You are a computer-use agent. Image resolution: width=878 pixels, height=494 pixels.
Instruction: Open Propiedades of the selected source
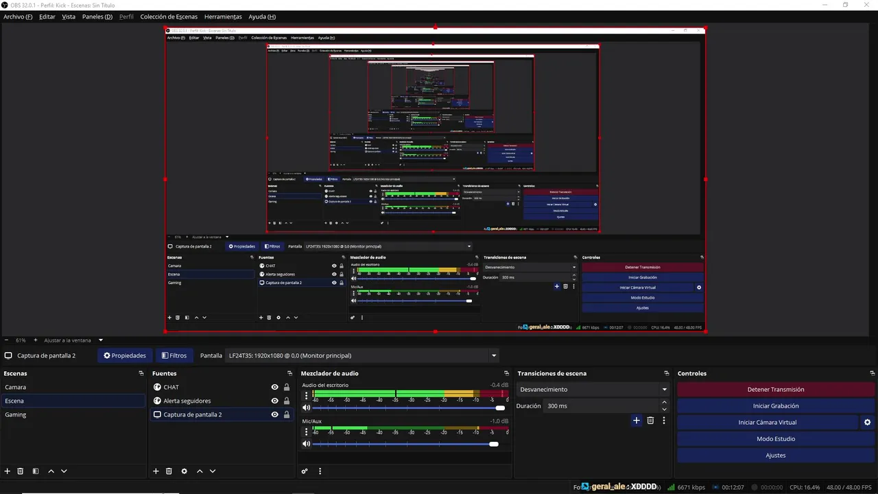125,355
